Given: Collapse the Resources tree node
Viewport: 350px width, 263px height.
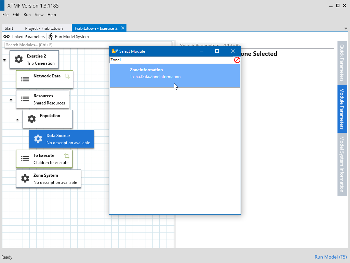Looking at the screenshot, I should click(x=11, y=100).
